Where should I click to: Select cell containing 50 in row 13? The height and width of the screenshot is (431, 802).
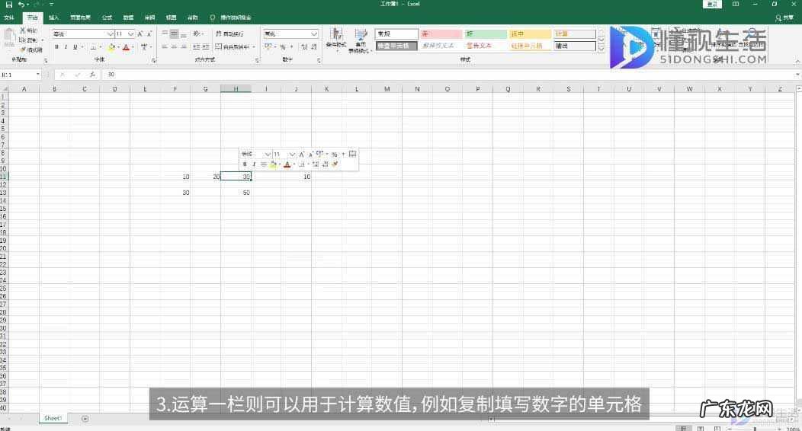click(236, 193)
